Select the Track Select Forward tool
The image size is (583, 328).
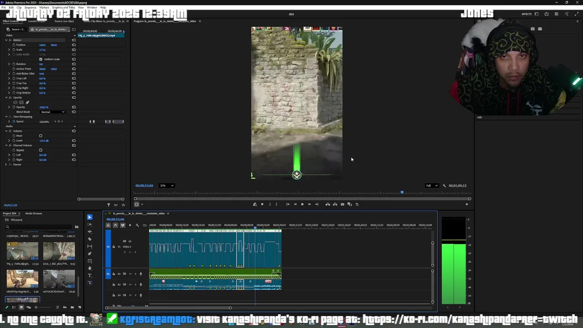[90, 225]
